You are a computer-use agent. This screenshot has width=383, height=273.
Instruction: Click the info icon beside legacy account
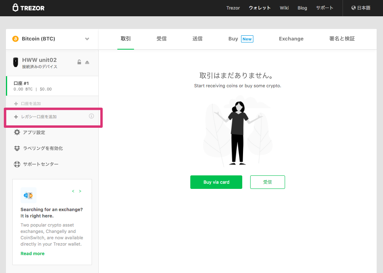tap(91, 116)
